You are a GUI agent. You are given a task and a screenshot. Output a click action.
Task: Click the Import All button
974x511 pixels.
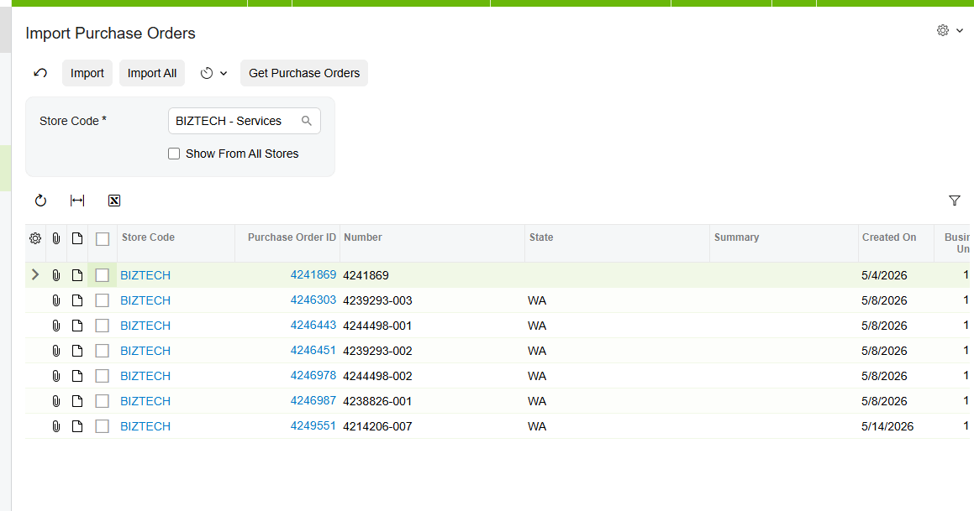152,73
